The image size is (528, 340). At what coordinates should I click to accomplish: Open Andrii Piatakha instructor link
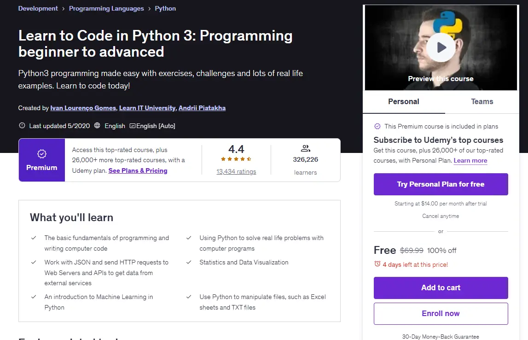pos(202,108)
